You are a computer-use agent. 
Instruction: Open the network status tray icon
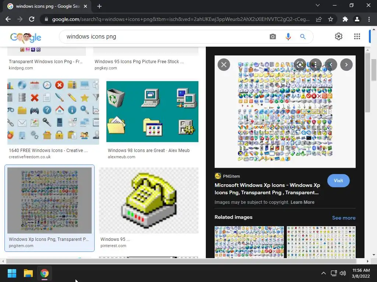pyautogui.click(x=334, y=273)
